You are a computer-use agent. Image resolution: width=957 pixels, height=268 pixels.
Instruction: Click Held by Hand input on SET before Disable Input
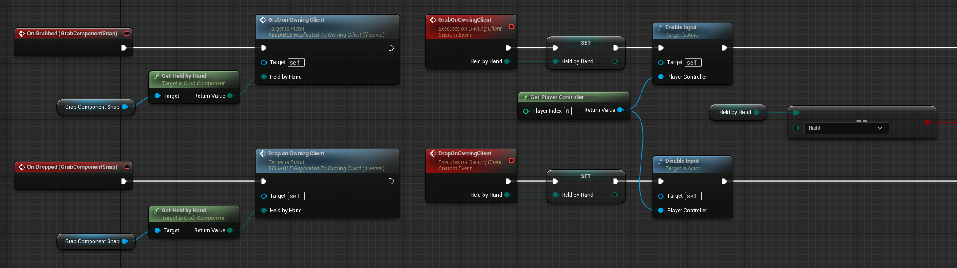tap(555, 195)
